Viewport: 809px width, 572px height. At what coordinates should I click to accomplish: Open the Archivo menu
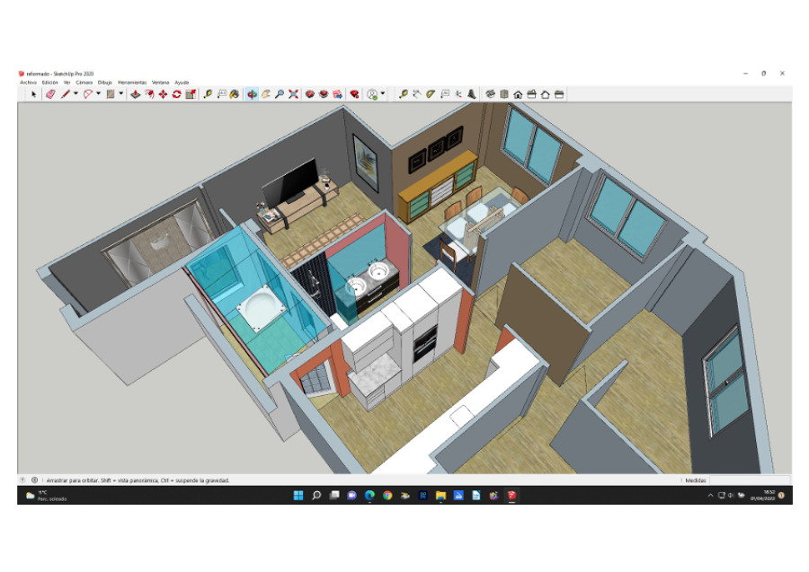(29, 82)
